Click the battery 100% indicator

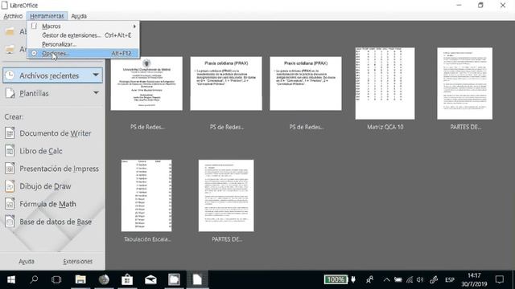point(336,279)
